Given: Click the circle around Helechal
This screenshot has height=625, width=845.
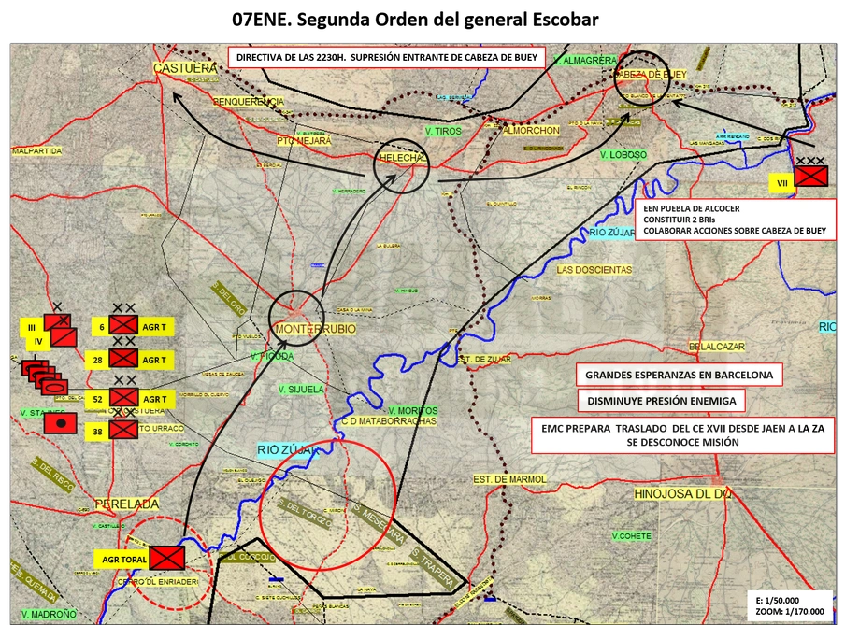Looking at the screenshot, I should (x=402, y=166).
